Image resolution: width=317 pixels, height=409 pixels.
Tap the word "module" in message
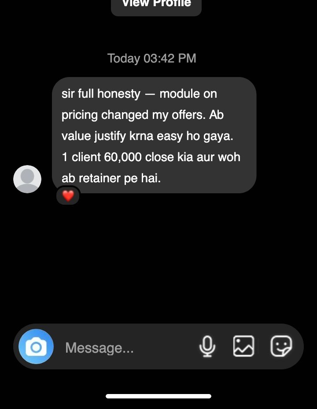[x=179, y=94]
